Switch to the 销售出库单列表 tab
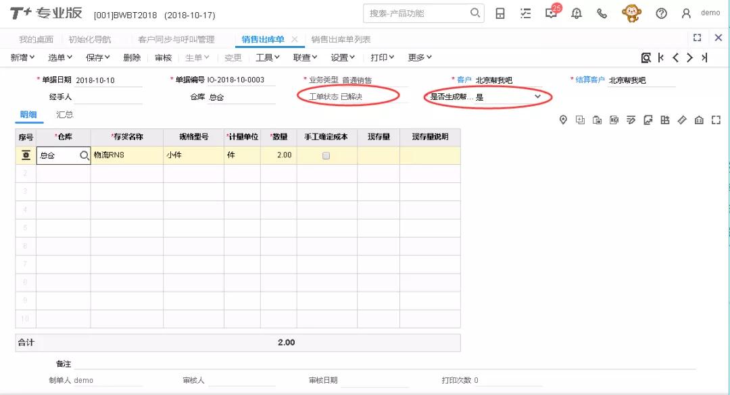This screenshot has width=730, height=395. click(x=341, y=40)
